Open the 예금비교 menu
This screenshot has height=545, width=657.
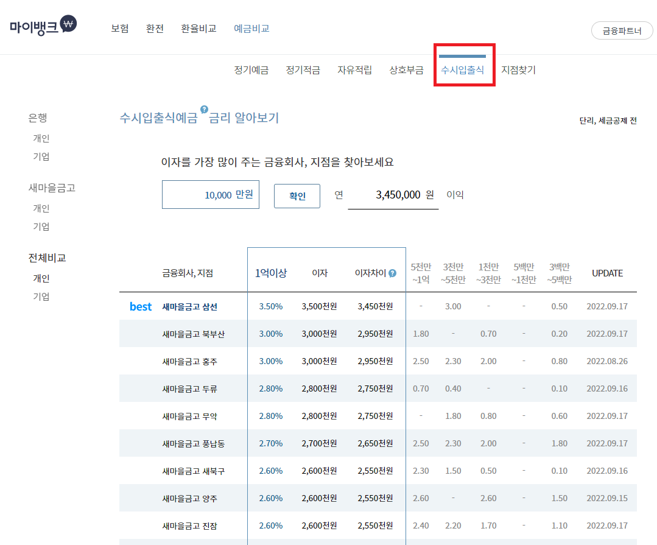[251, 29]
